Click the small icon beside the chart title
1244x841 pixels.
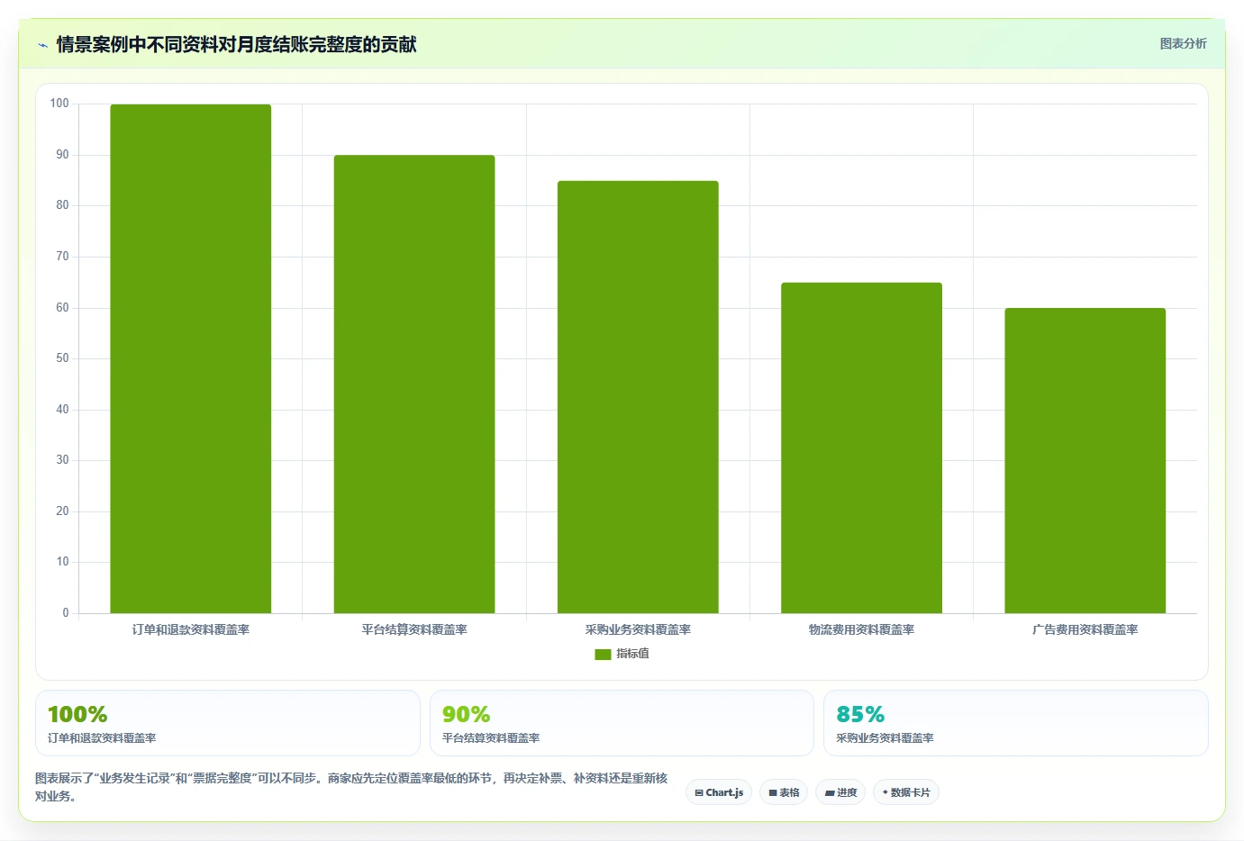tap(42, 45)
